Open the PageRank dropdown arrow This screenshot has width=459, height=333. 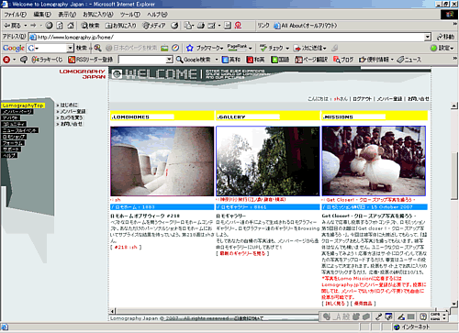tap(251, 49)
